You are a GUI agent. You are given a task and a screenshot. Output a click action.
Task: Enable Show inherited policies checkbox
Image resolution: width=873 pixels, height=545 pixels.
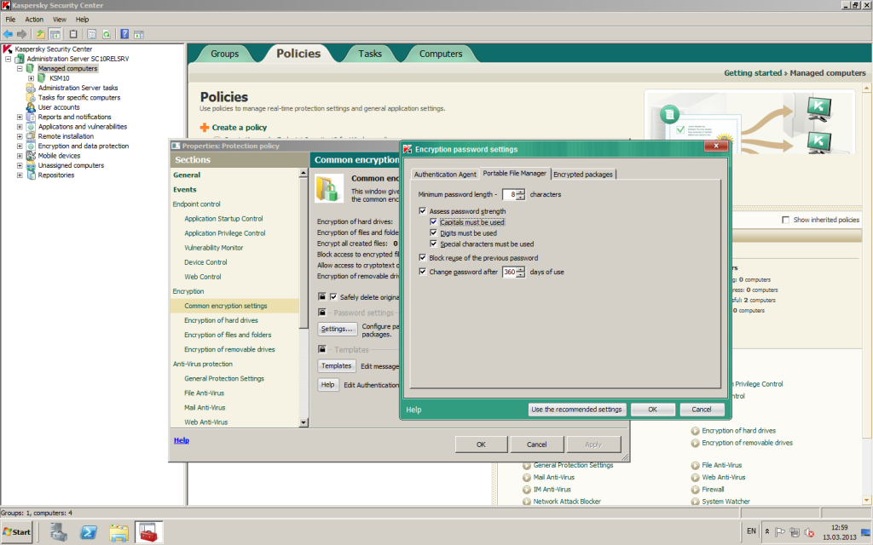tap(785, 220)
